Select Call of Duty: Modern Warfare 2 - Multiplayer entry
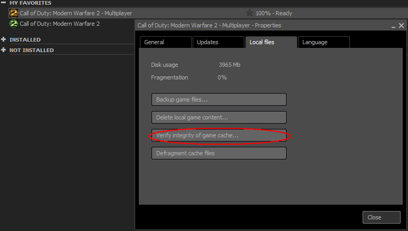 [75, 13]
